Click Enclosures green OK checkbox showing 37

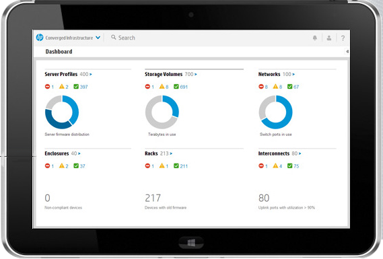(x=76, y=165)
